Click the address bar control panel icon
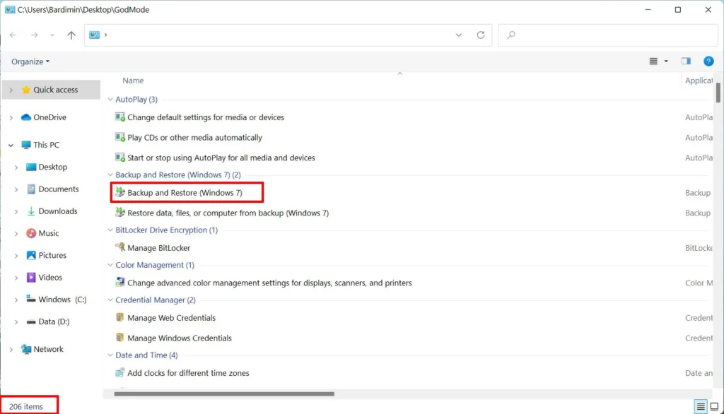This screenshot has height=414, width=724. pyautogui.click(x=94, y=35)
